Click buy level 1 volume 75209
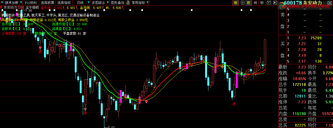This screenshot has height=128, width=333. pos(316,38)
